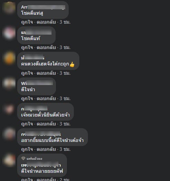
Task: Open the orange avatar of the คนดวงดี commenter
Action: click(x=9, y=58)
